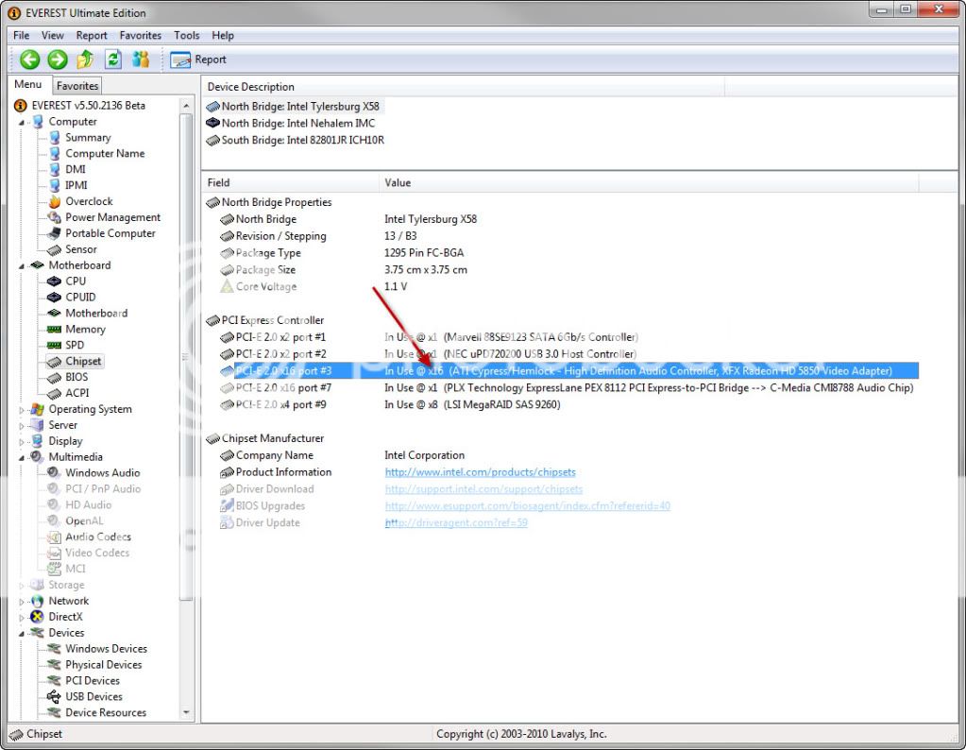
Task: Select North Bridge: Intel Nehalem IMC device
Action: (x=291, y=123)
